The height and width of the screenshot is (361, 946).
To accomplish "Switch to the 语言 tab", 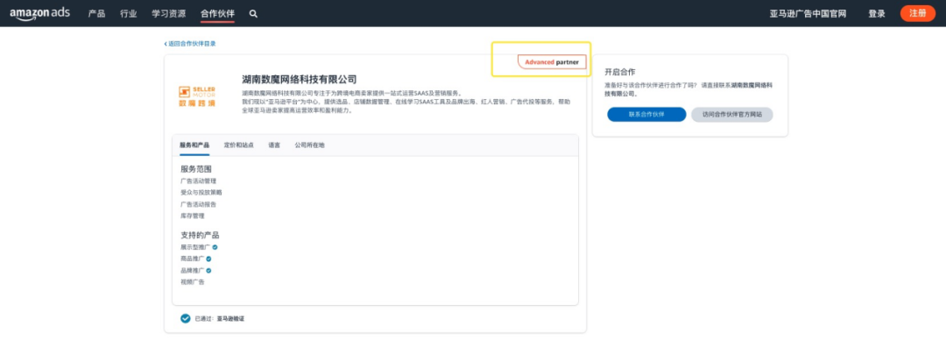I will (274, 145).
